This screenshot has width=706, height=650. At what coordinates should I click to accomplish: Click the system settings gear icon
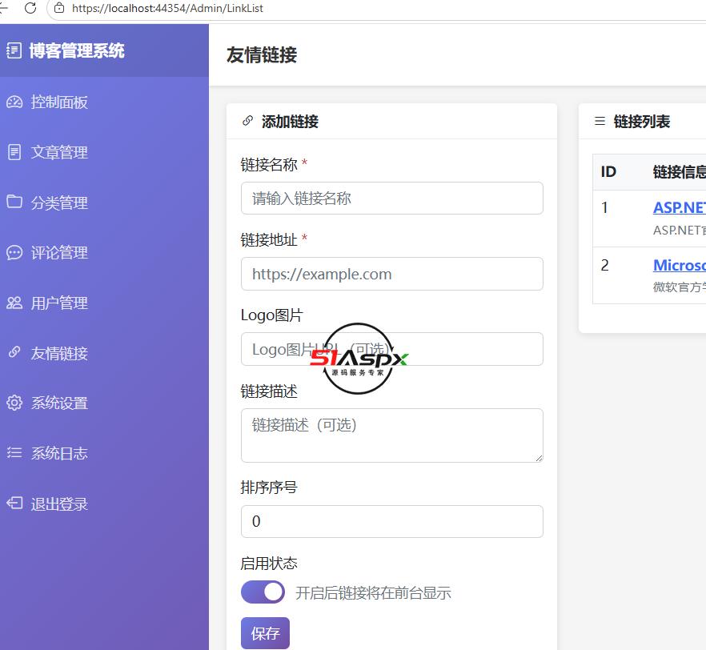pyautogui.click(x=14, y=403)
